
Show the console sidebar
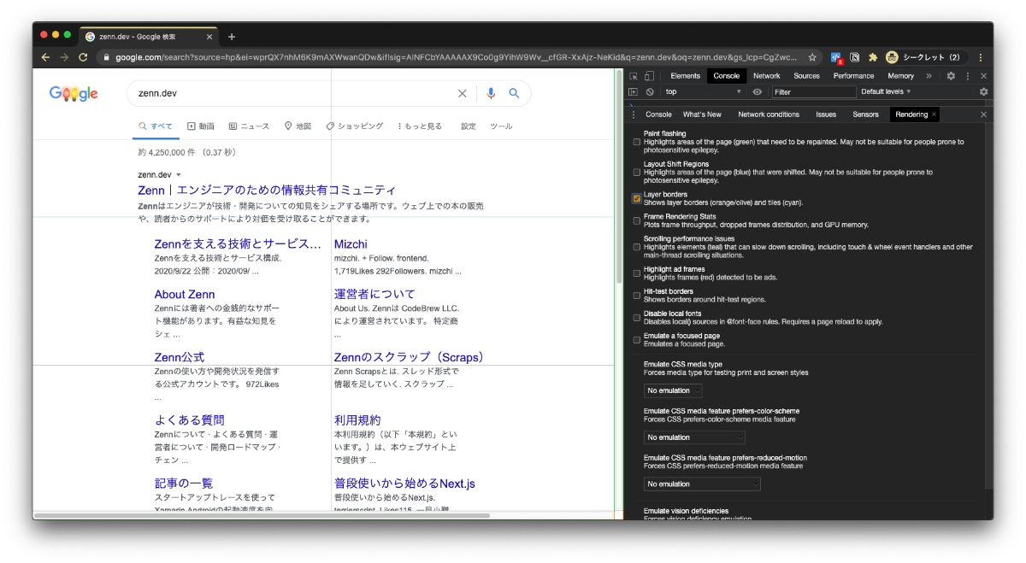pos(634,91)
